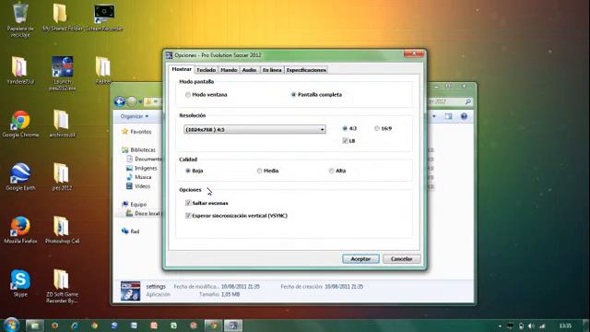Show hidden tray icons arrow
Viewport: 590px width, 332px height.
coord(500,326)
